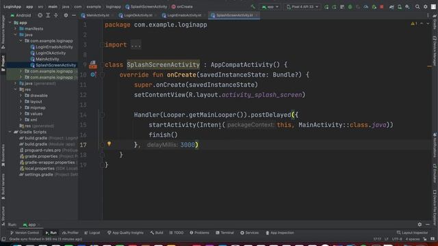Expand the layout folder
The width and height of the screenshot is (438, 246).
(21, 102)
